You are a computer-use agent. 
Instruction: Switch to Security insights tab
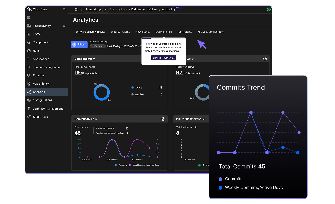tap(120, 32)
